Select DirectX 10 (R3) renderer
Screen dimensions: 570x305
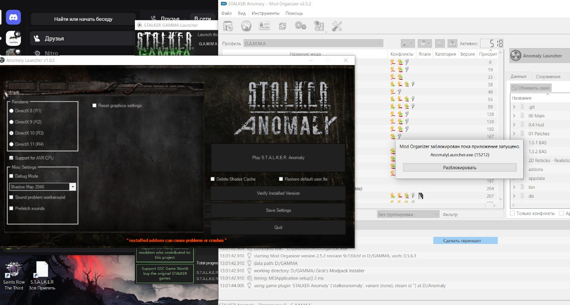click(12, 133)
